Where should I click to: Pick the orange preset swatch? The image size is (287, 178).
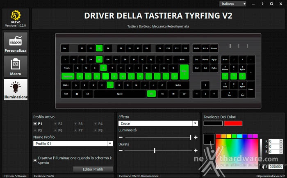point(224,136)
